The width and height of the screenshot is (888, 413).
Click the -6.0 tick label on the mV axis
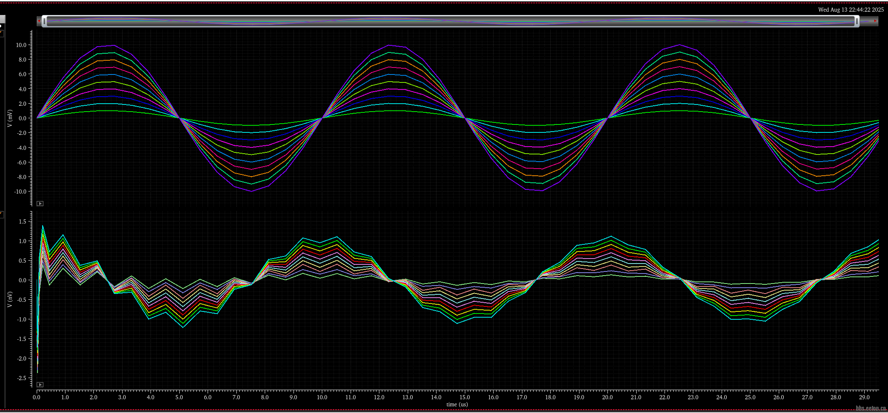21,162
